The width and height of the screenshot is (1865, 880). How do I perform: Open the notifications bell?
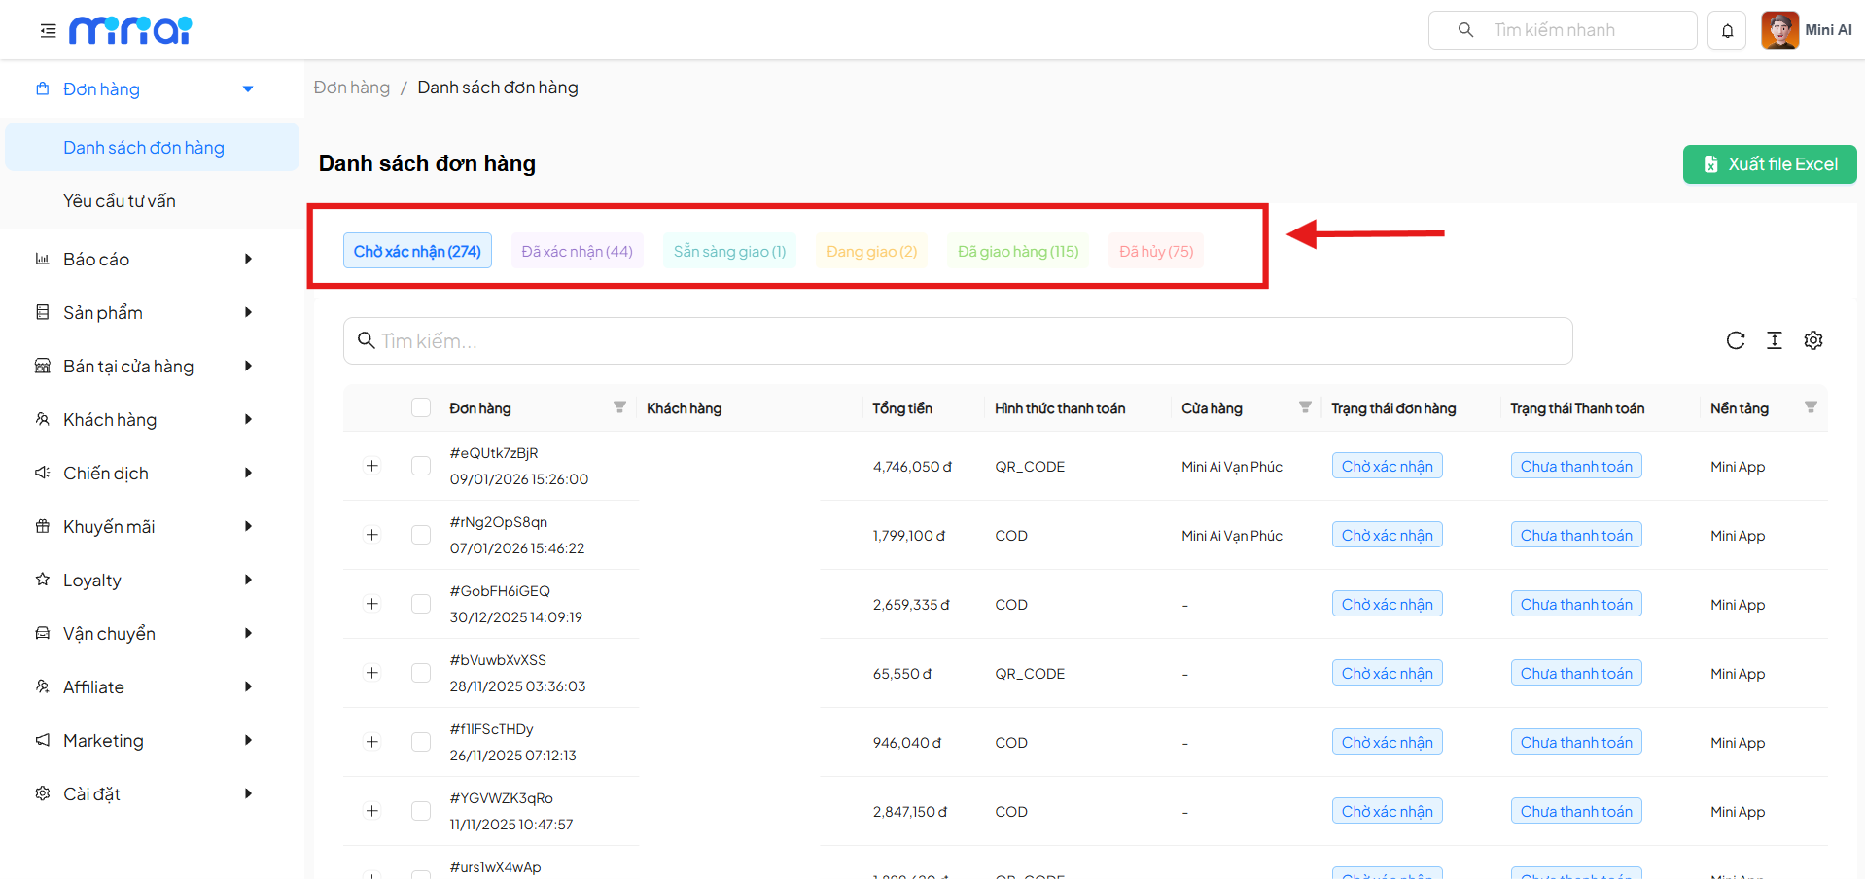pos(1727,31)
